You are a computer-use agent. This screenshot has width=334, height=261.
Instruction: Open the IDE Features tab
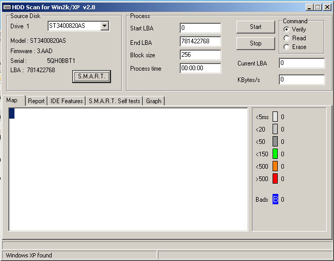67,101
